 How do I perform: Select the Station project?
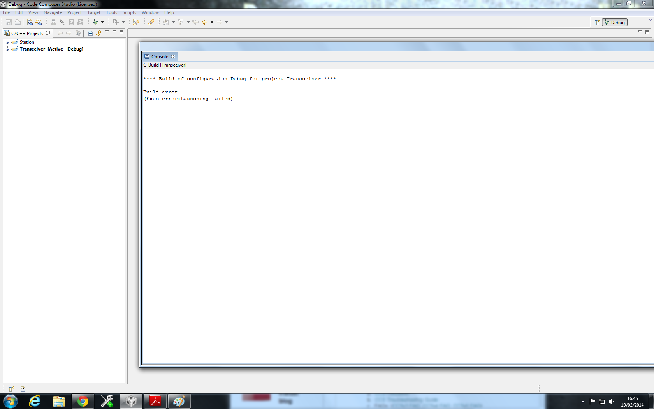tap(27, 42)
